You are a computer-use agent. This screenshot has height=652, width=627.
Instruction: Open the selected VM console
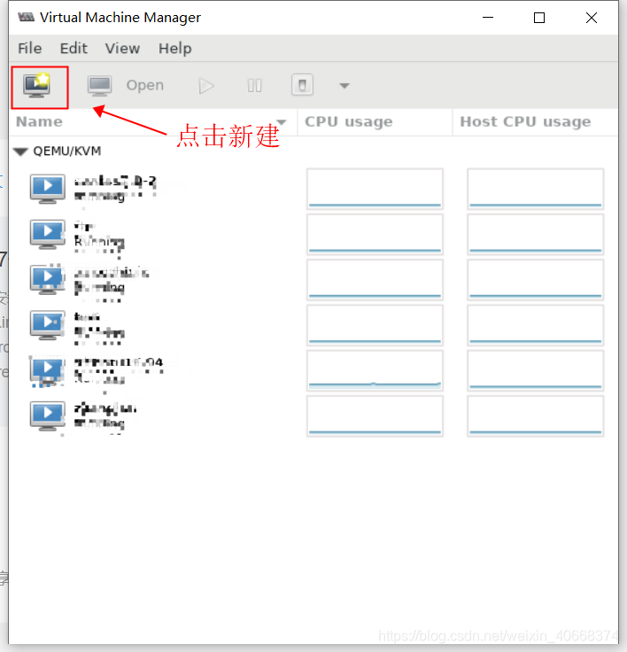tap(126, 86)
